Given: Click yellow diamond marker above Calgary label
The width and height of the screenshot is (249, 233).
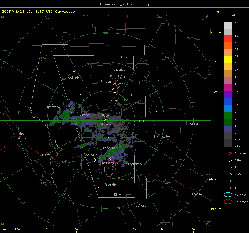Looking at the screenshot, I should [x=109, y=160].
